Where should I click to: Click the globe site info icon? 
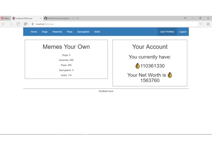(x=33, y=24)
